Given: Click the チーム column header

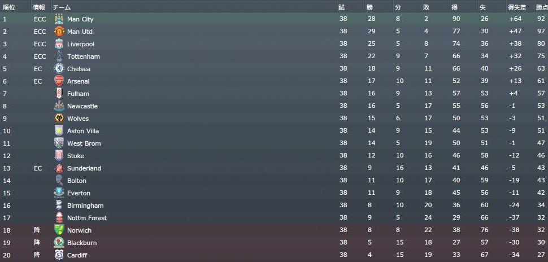Looking at the screenshot, I should point(62,7).
